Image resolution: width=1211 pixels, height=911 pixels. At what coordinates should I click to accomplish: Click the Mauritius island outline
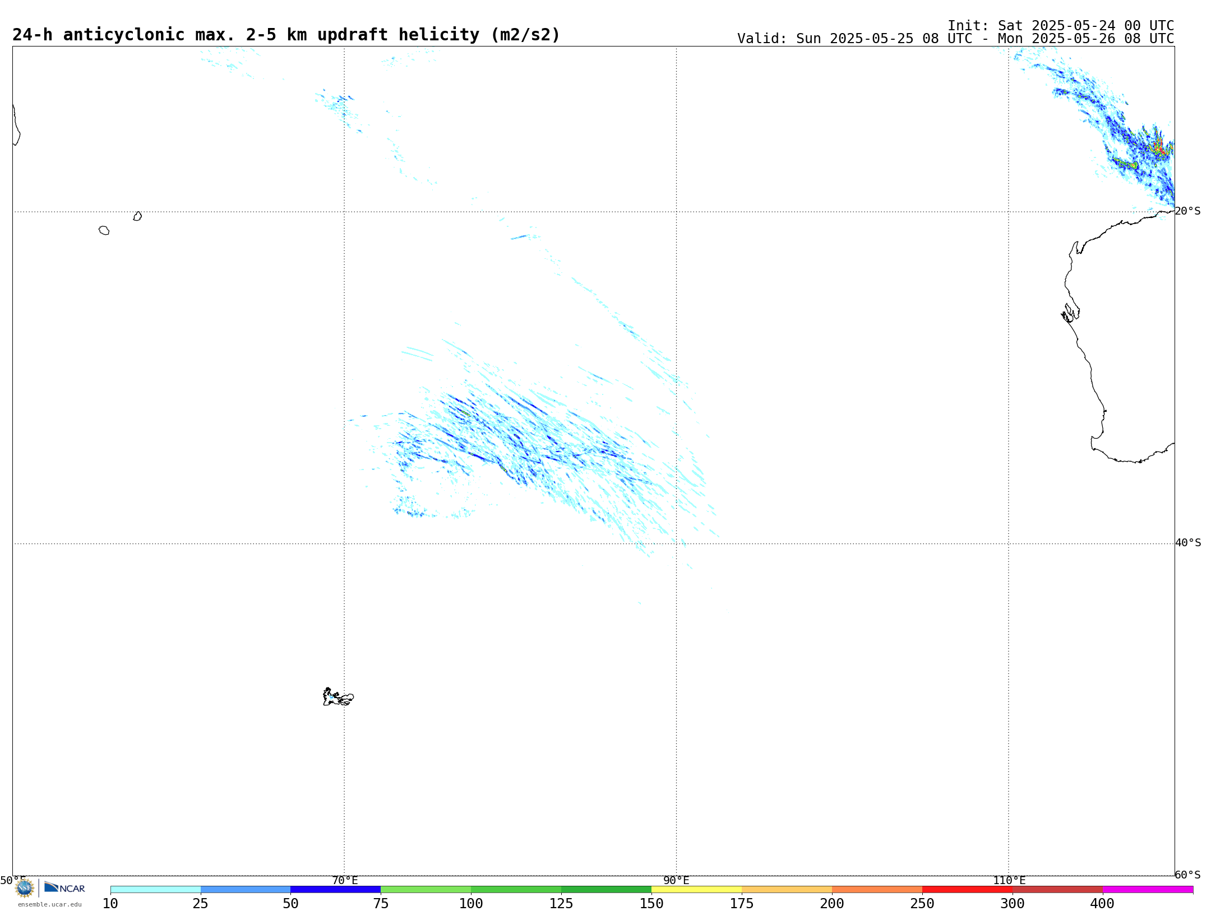(137, 216)
